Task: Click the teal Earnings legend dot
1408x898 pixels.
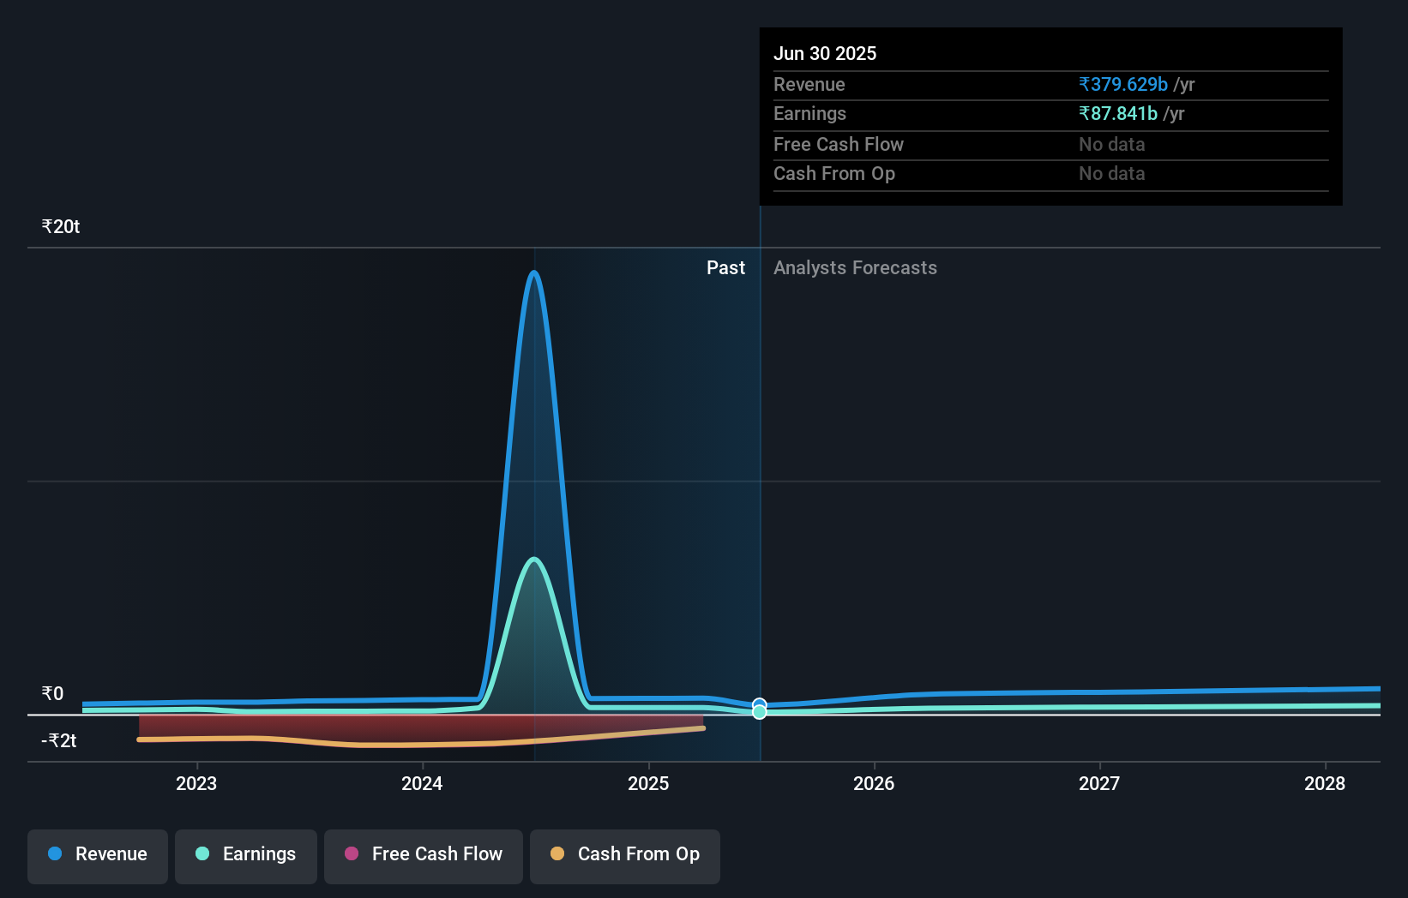Action: tap(202, 853)
